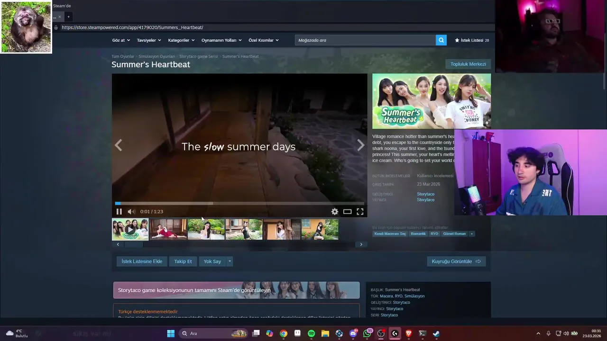Image resolution: width=607 pixels, height=341 pixels.
Task: Click Storytaco developer link in Geliştirici row
Action: [425, 194]
